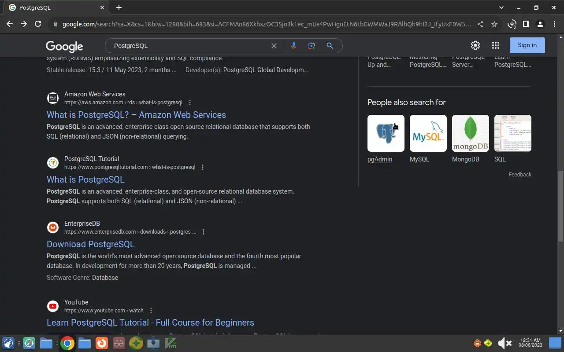Open Chrome's three-dot menu
Viewport: 564px width, 352px height.
point(554,24)
